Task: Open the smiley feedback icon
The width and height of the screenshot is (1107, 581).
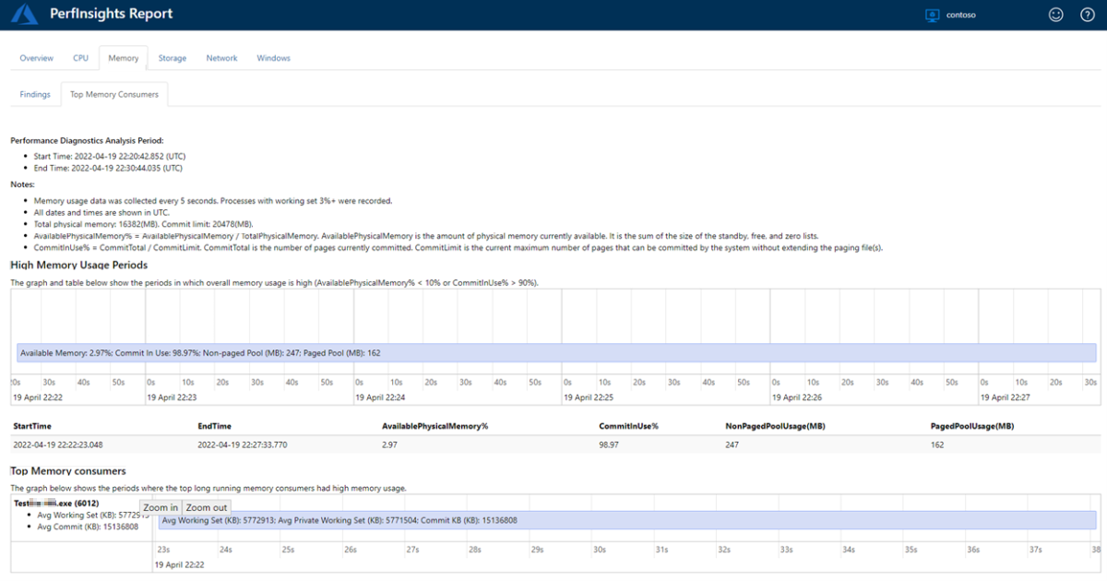Action: click(x=1056, y=15)
